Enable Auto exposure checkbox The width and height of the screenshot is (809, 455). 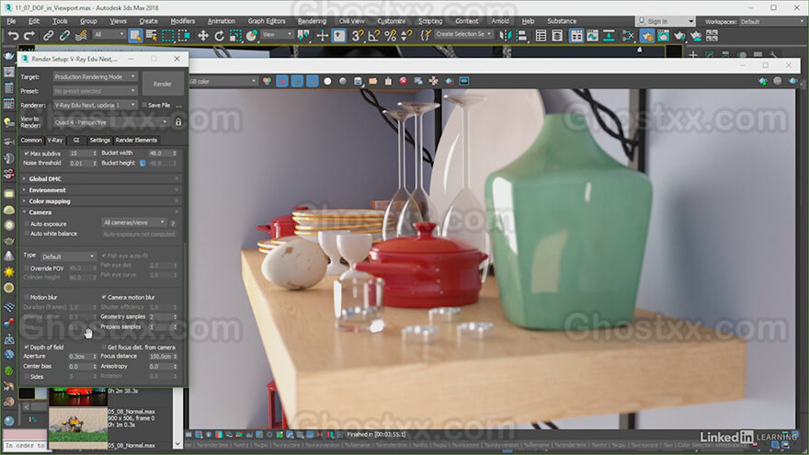click(x=27, y=224)
